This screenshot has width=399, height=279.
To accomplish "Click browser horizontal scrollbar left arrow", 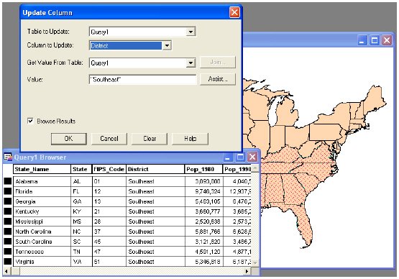I will (6, 271).
